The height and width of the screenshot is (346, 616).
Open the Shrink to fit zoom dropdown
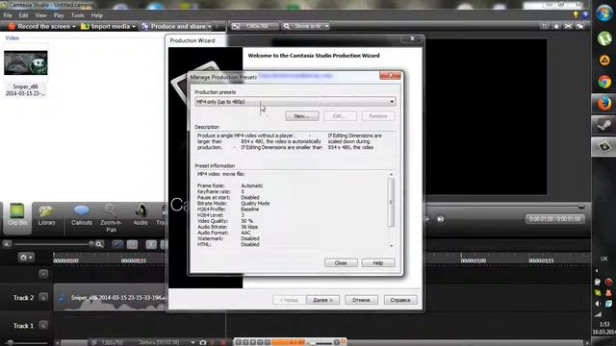[306, 26]
